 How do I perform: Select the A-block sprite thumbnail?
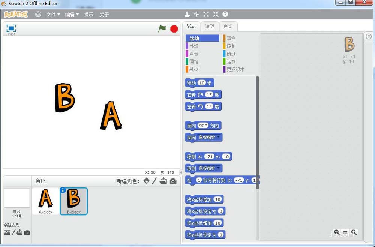pos(45,201)
